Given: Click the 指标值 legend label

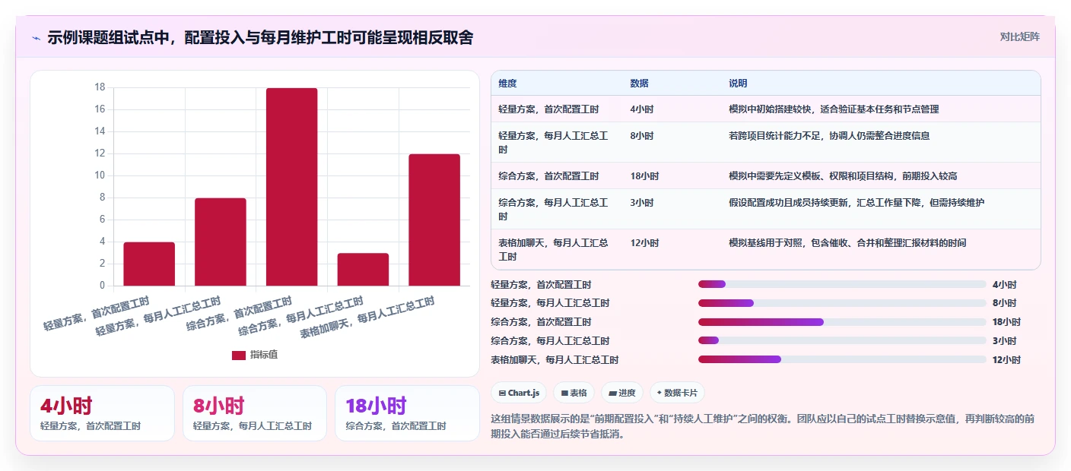Looking at the screenshot, I should pyautogui.click(x=264, y=355).
